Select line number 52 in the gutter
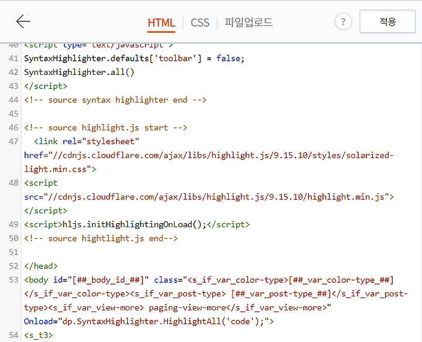 click(13, 266)
